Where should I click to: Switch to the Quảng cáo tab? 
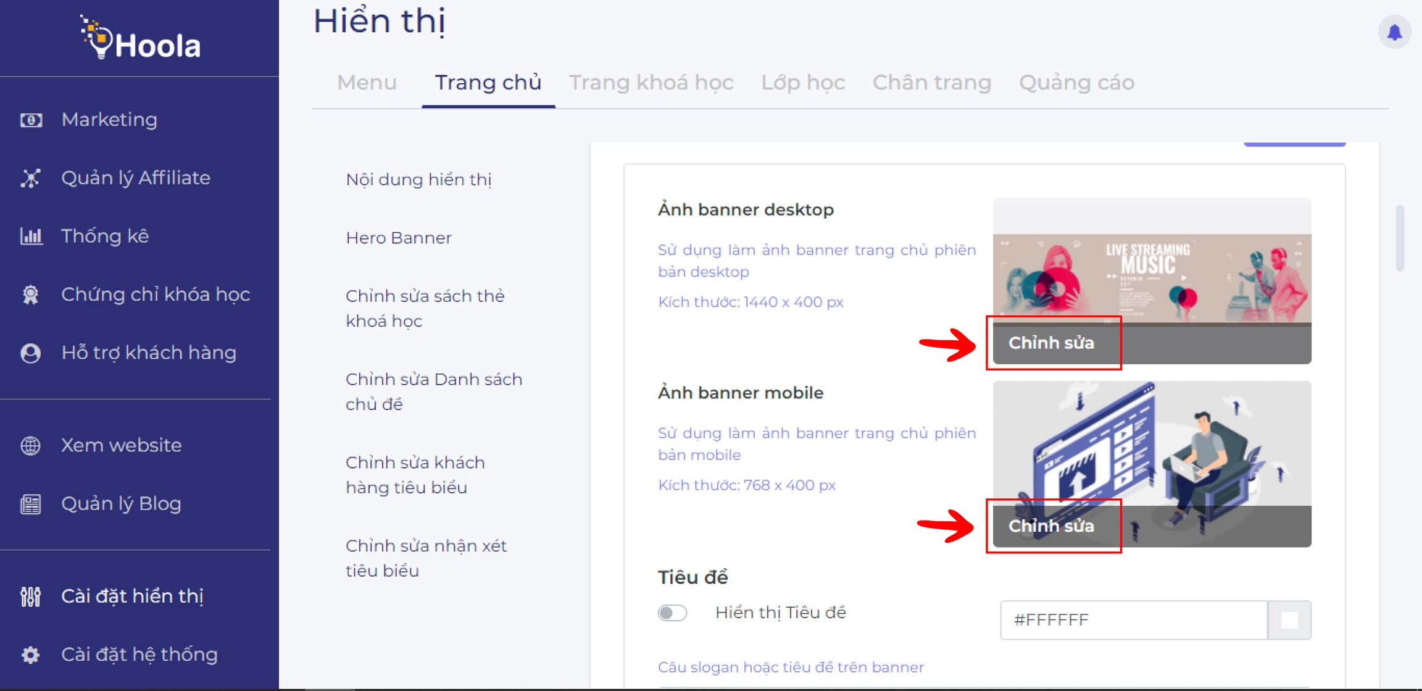click(x=1076, y=83)
